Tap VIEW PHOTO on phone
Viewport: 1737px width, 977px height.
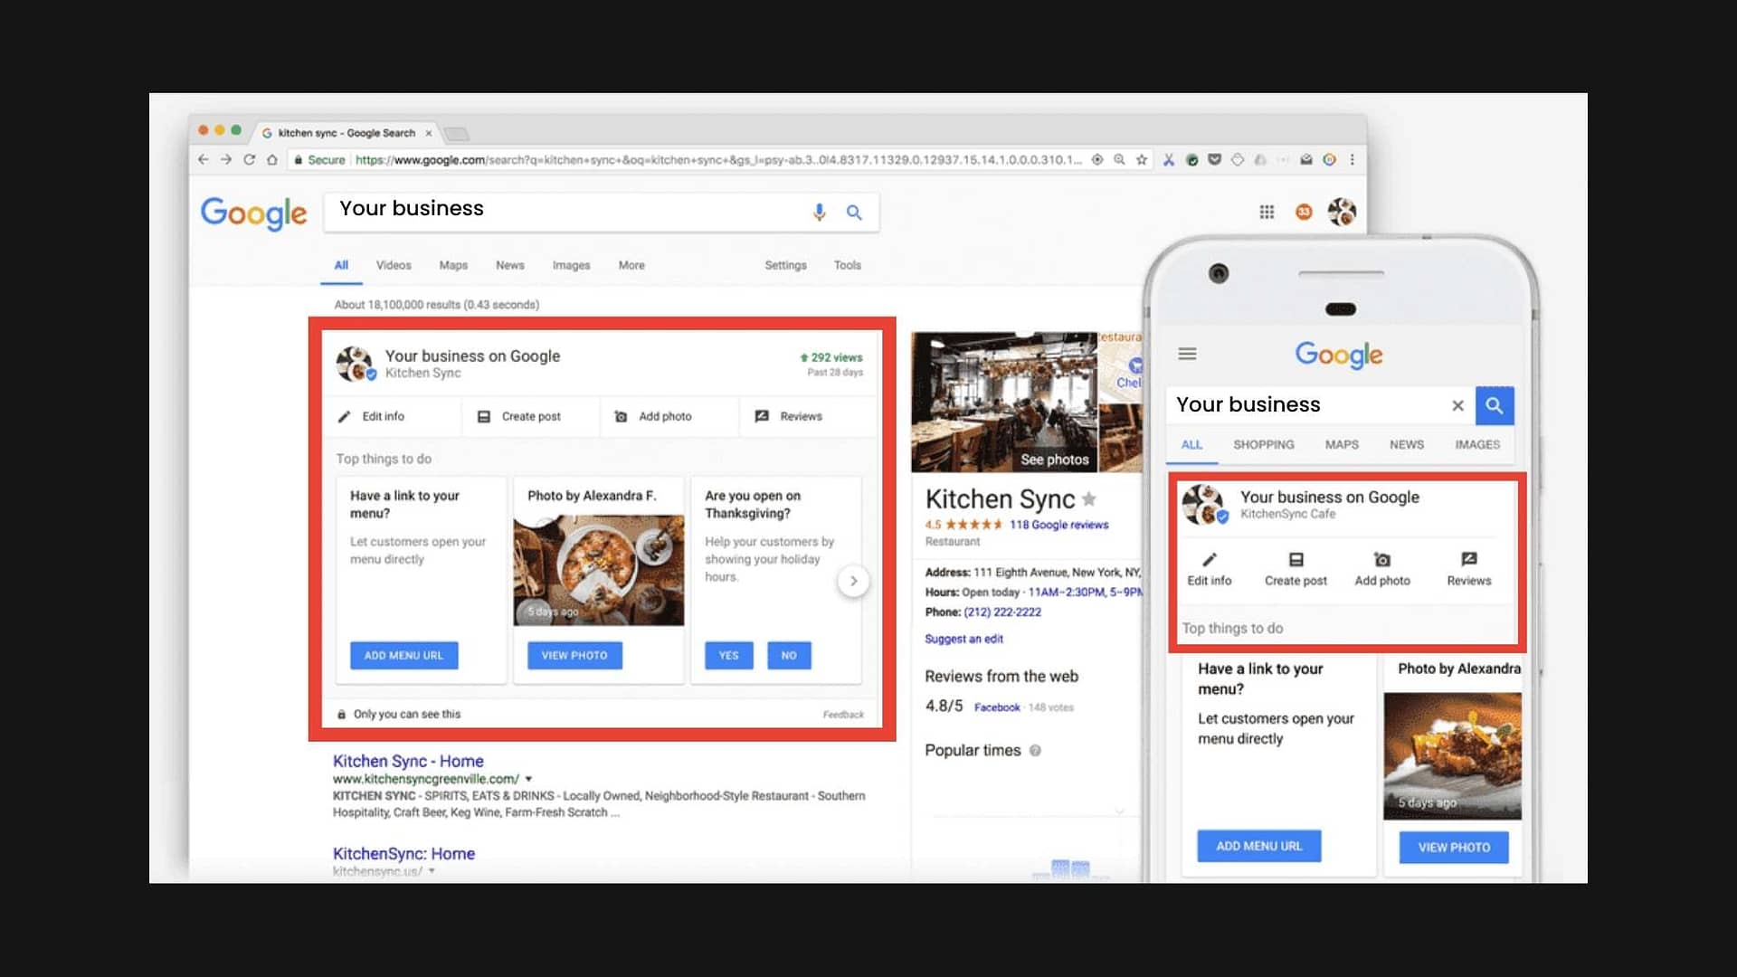(1454, 848)
